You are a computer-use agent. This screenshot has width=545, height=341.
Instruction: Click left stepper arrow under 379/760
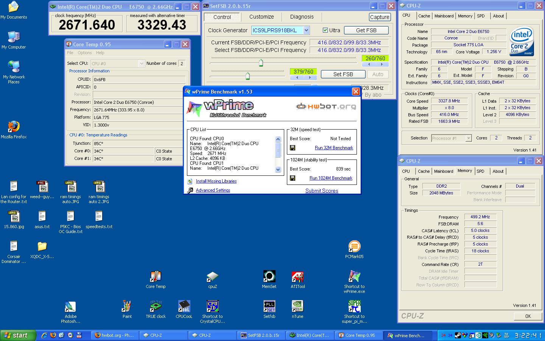pyautogui.click(x=297, y=77)
